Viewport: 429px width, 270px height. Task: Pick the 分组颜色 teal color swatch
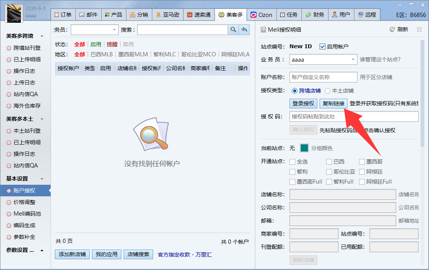304,148
